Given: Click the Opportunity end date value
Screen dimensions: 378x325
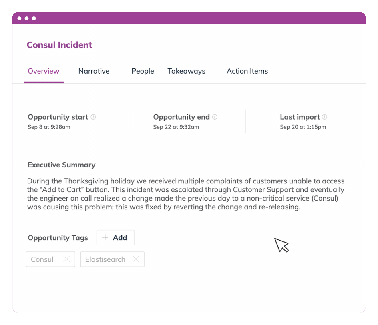Looking at the screenshot, I should 176,127.
